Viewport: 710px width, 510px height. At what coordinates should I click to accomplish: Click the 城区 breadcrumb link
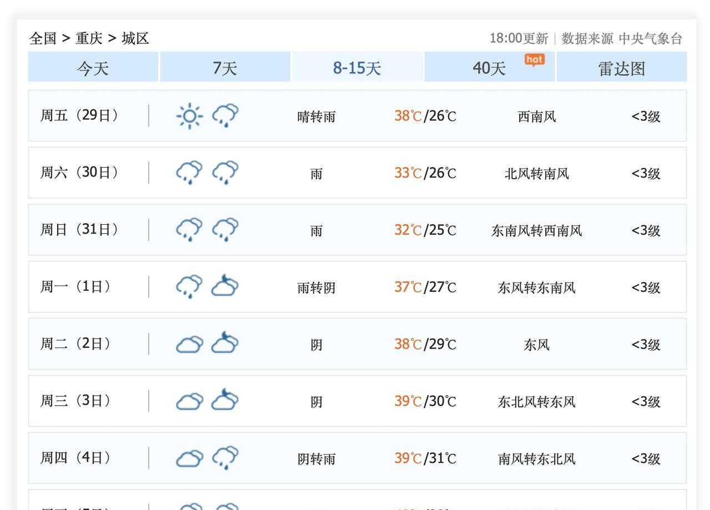click(x=135, y=38)
